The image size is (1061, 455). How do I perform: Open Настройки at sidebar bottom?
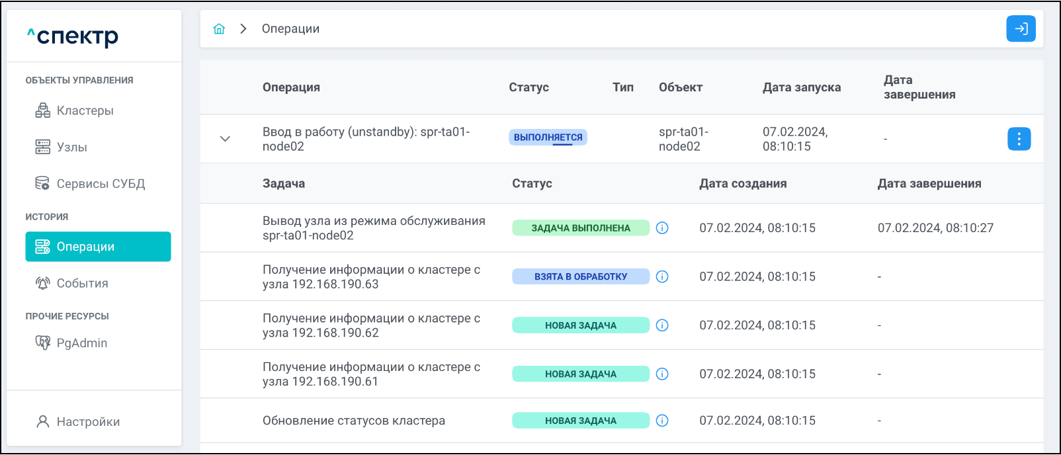(88, 422)
